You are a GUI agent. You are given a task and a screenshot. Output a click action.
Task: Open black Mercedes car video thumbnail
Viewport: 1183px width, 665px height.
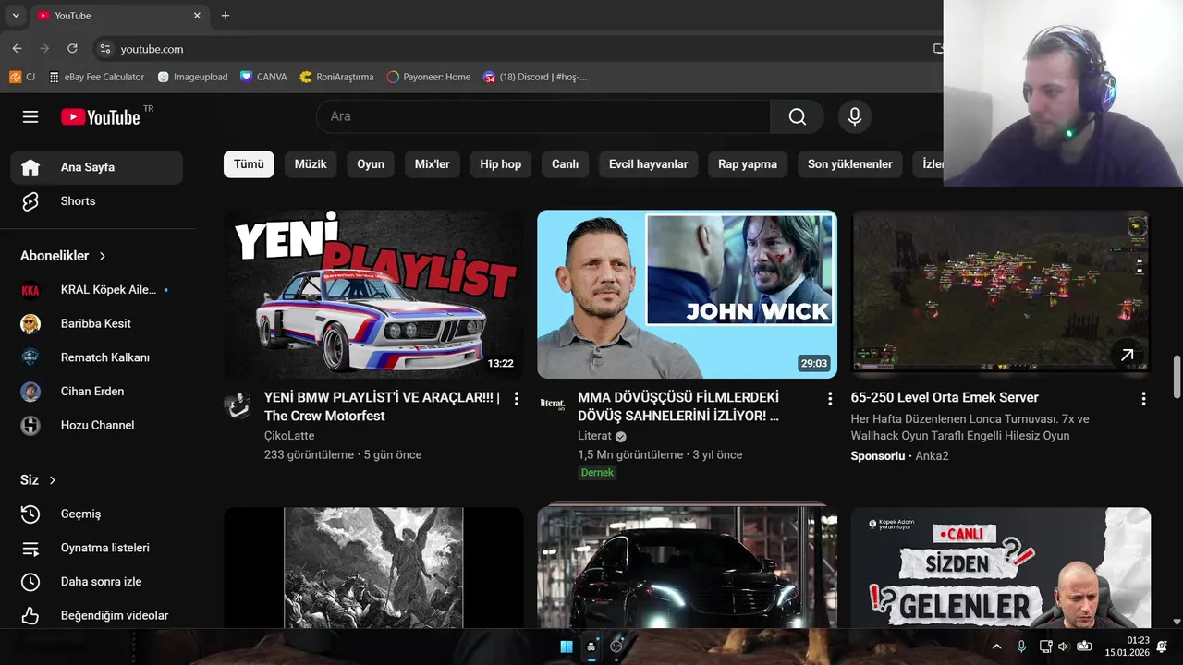tap(687, 568)
